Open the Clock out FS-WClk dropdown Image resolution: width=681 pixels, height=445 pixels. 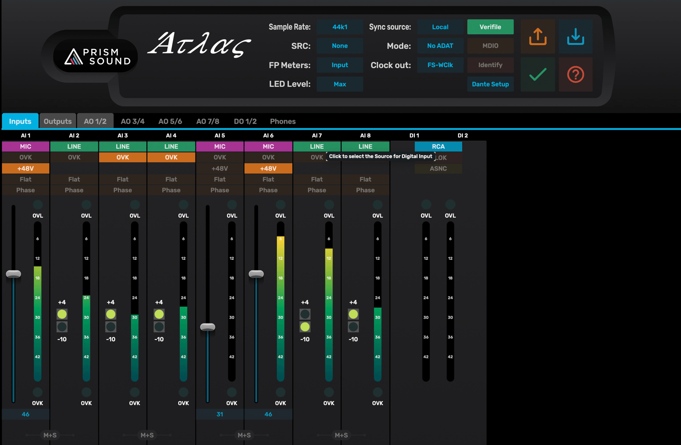[440, 65]
